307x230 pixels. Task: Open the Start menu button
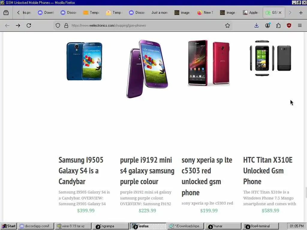[9, 226]
